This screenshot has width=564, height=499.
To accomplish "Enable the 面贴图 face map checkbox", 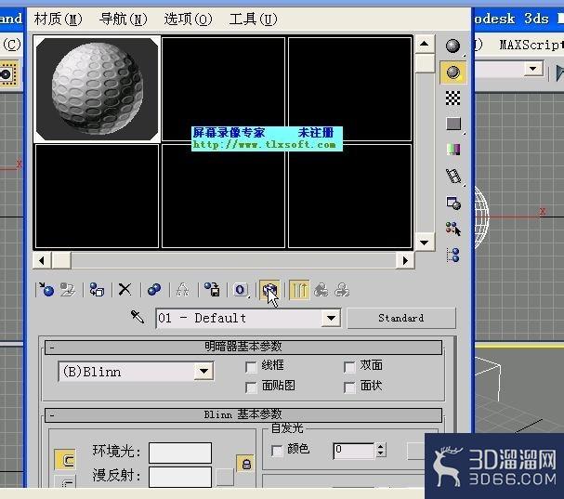I will click(251, 387).
